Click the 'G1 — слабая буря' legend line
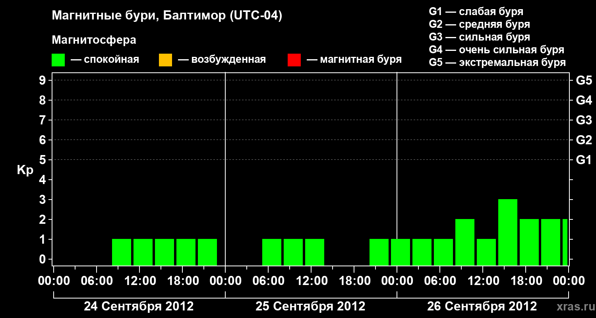 476,12
